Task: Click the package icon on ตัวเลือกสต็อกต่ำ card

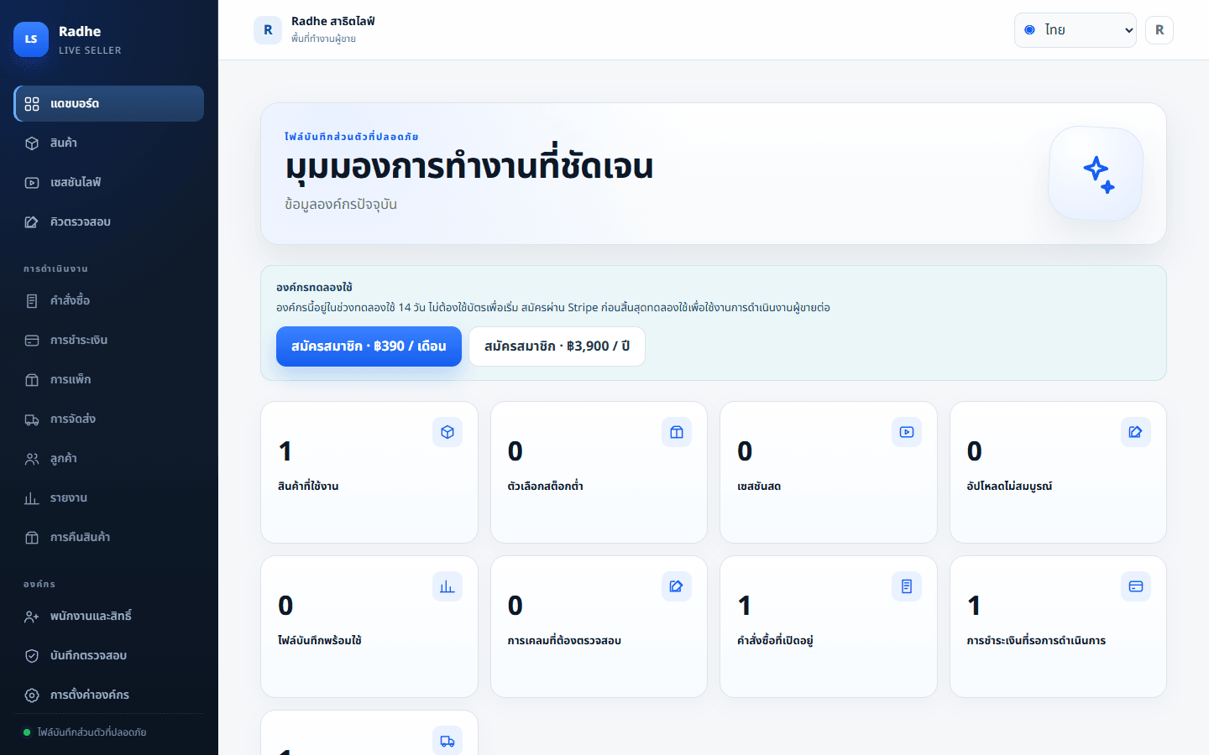Action: click(x=677, y=432)
